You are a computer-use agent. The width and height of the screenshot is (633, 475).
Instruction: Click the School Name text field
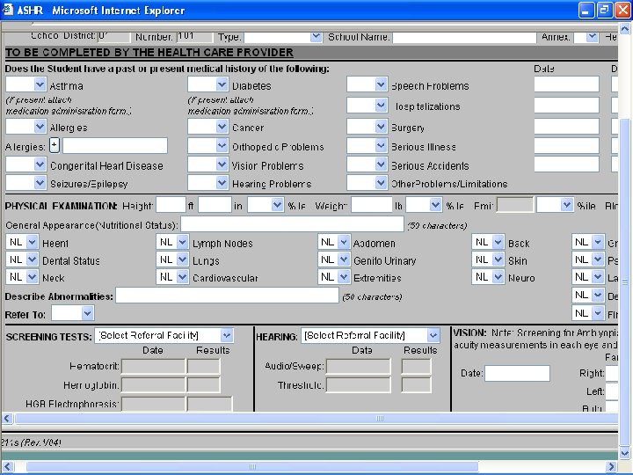point(464,37)
